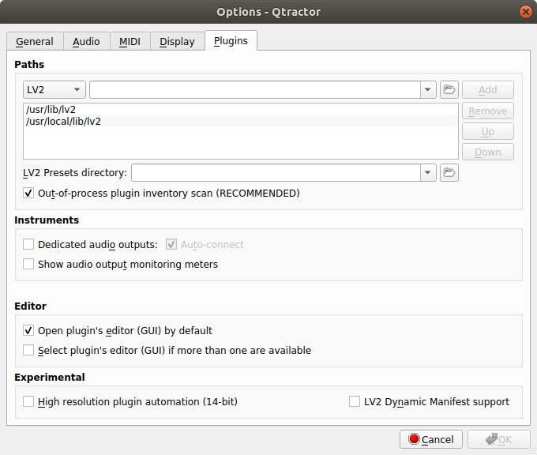Close the Options dialog window
This screenshot has height=455, width=537.
point(525,12)
